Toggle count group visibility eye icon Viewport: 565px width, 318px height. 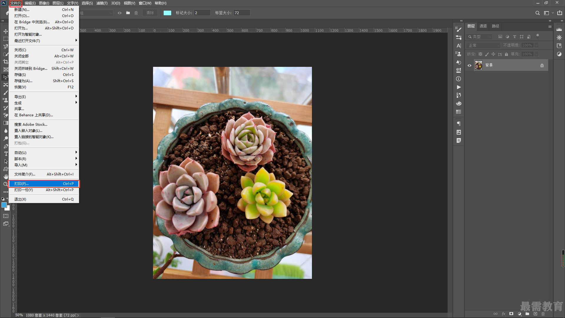point(119,13)
